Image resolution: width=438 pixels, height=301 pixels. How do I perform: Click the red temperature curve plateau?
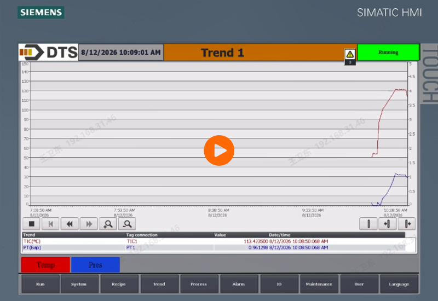point(401,90)
